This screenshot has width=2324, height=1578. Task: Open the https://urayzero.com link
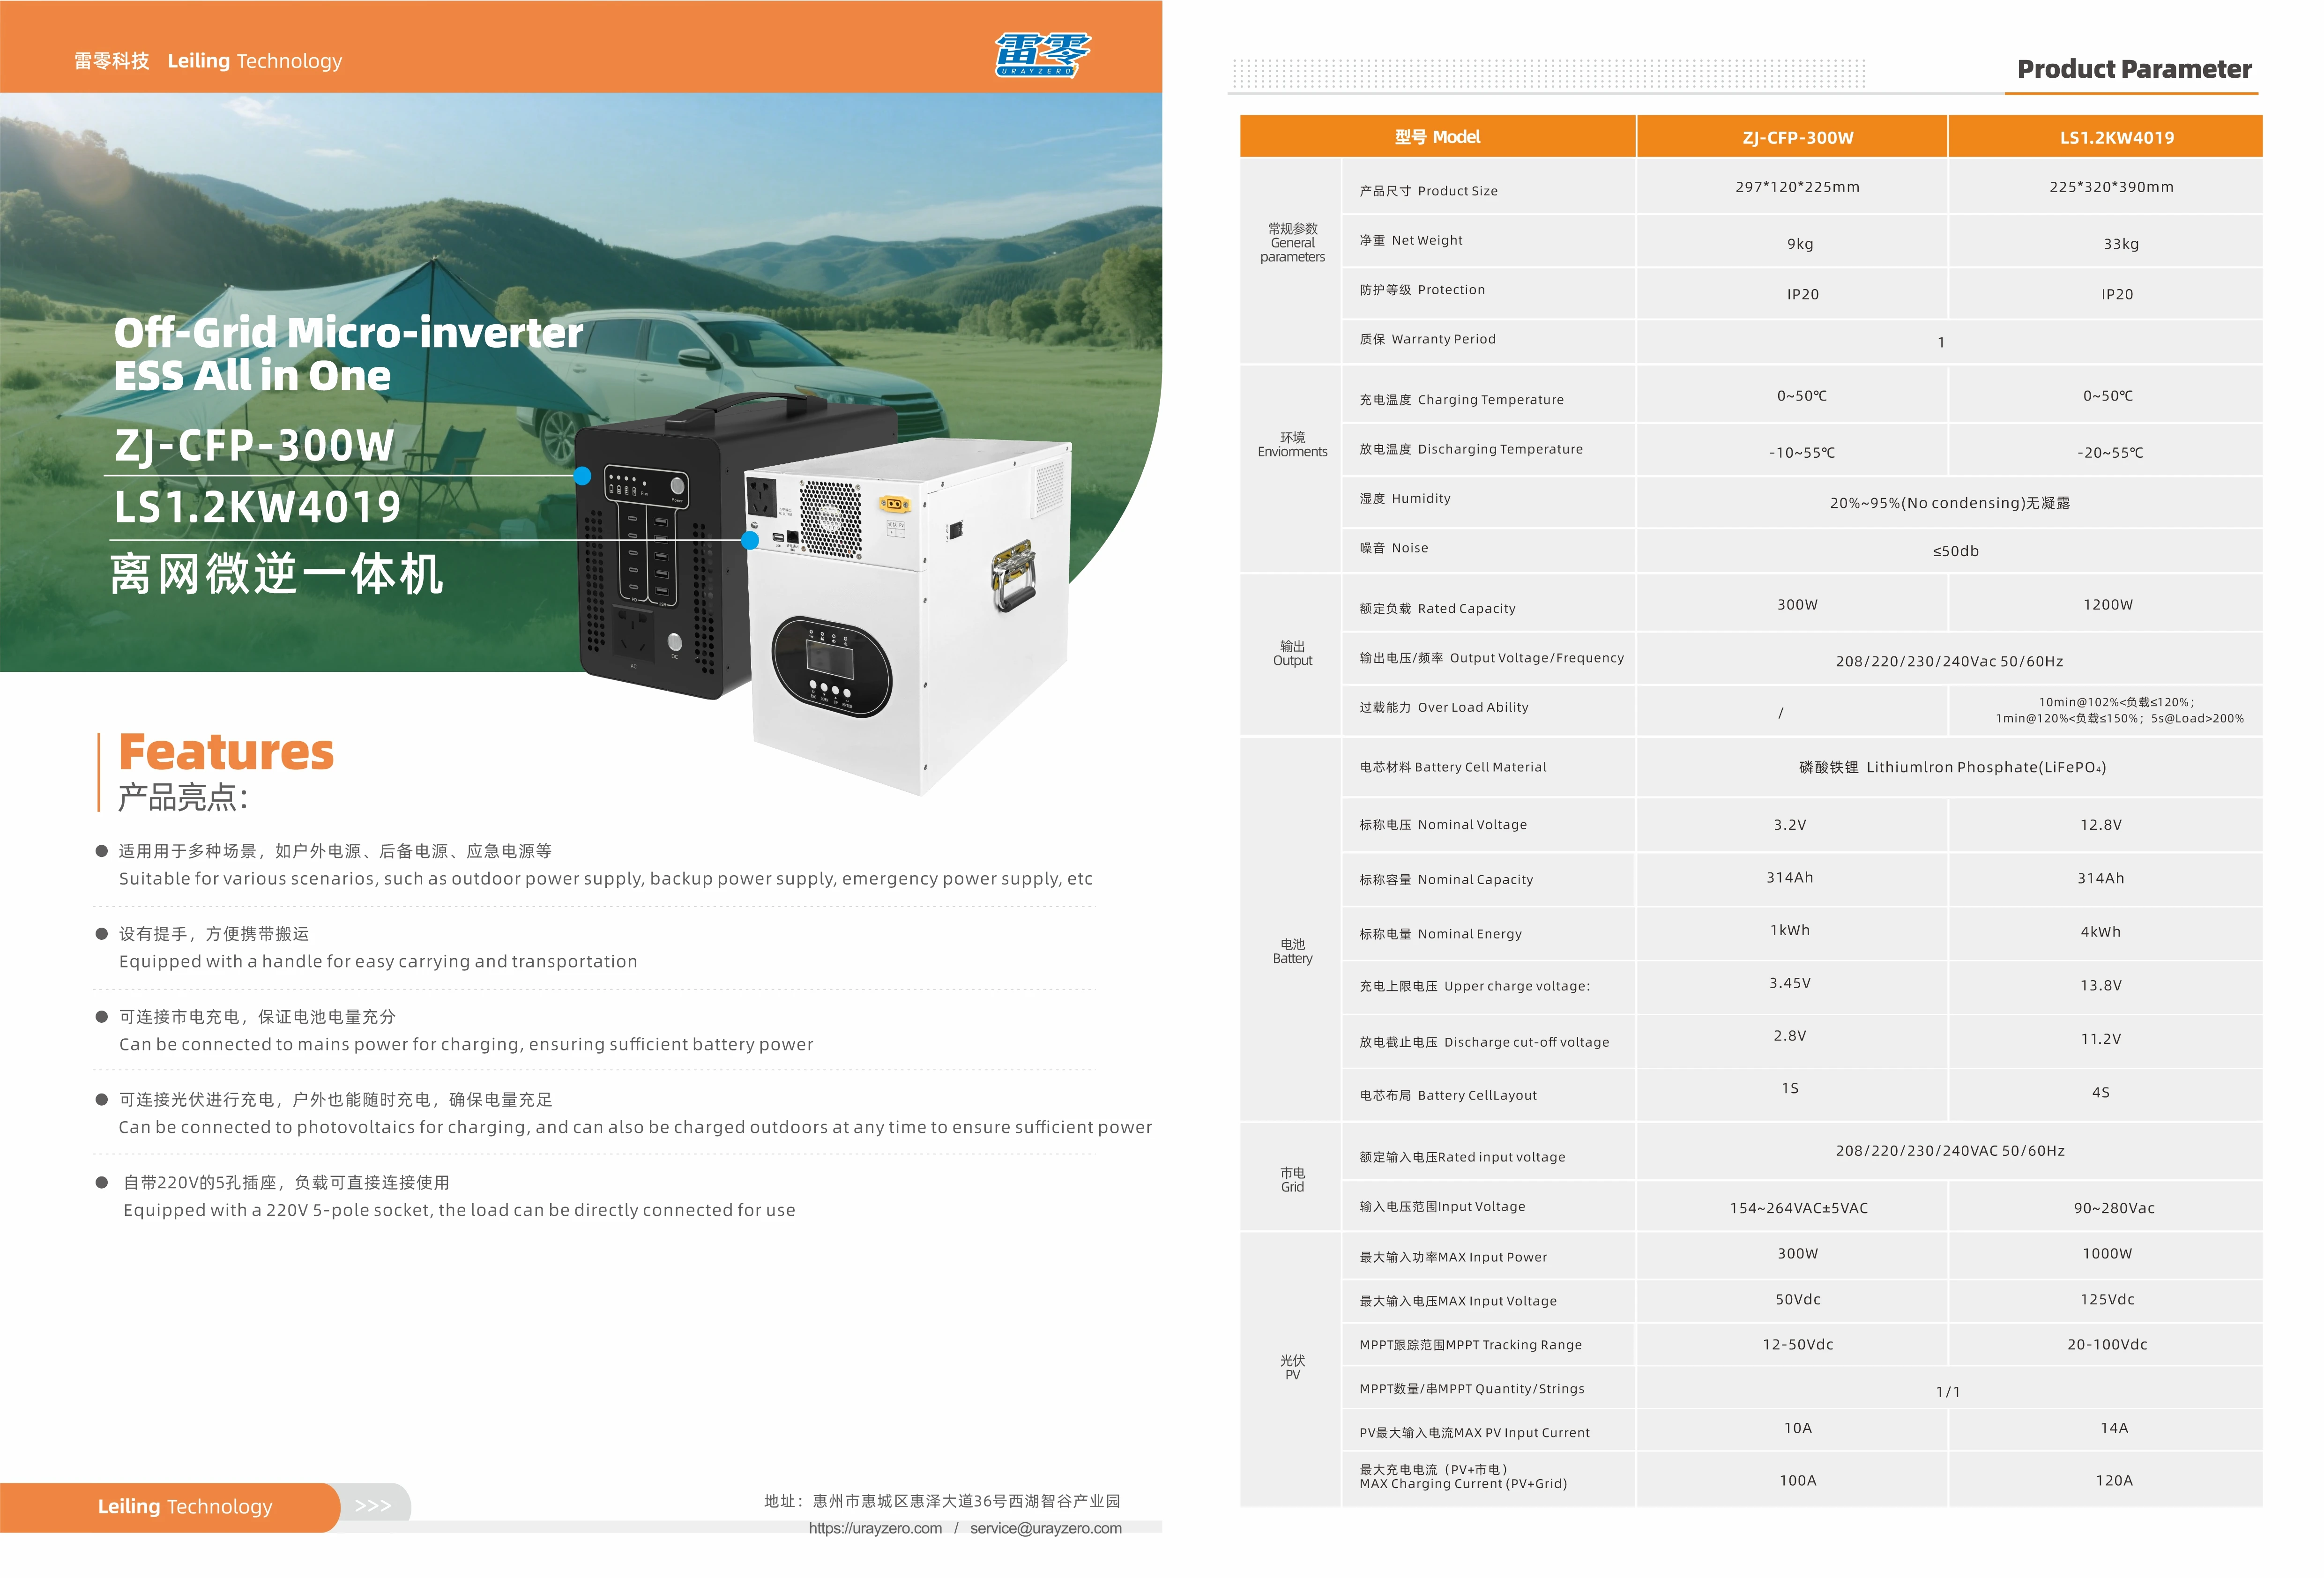click(875, 1528)
